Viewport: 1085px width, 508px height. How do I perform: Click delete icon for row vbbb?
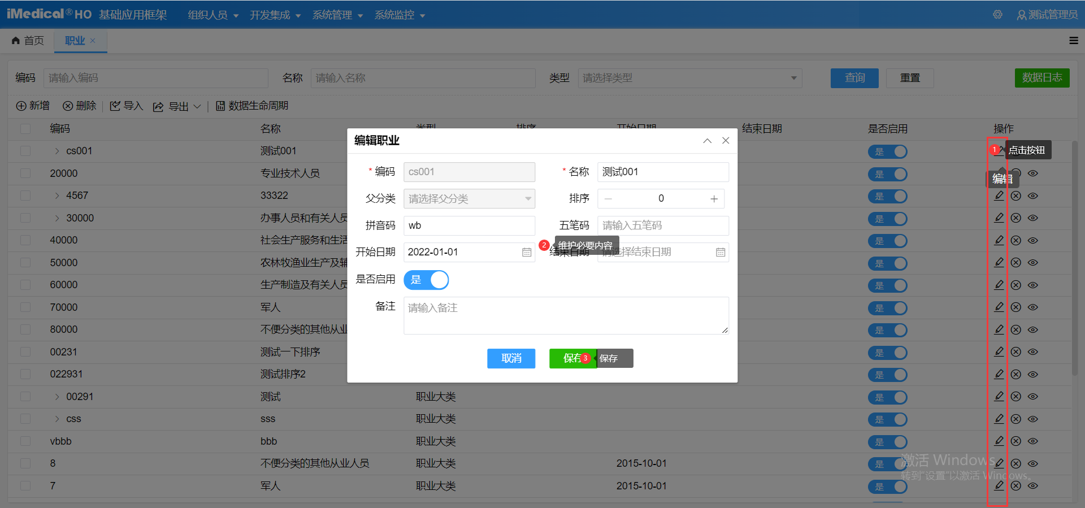tap(1015, 441)
